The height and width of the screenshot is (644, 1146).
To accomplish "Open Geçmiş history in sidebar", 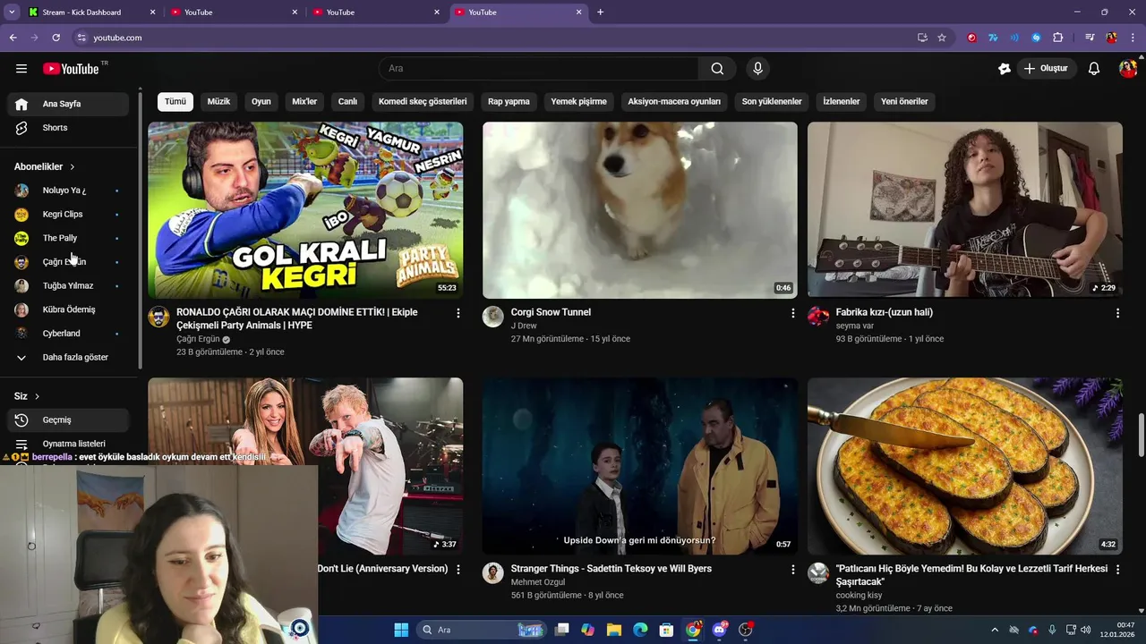I will pyautogui.click(x=68, y=420).
